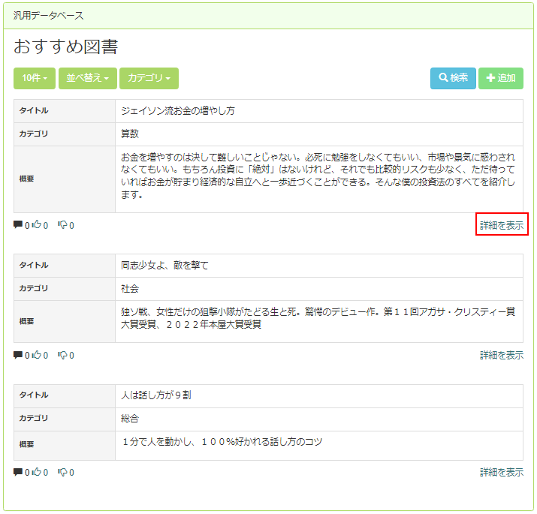Click comment icon under ジェイソン流お金の増やし方
Viewport: 537px width, 514px height.
(x=18, y=225)
